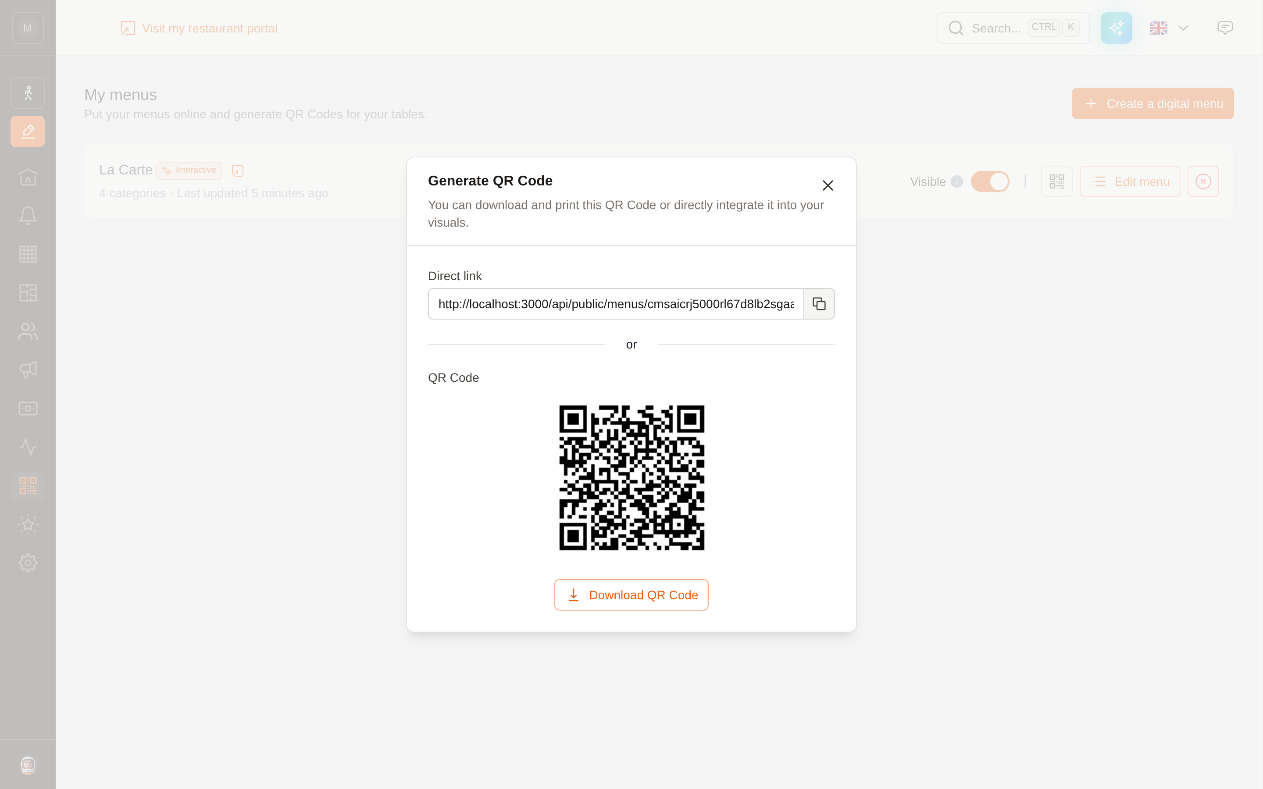
Task: Click the Direct link URL field
Action: tap(616, 304)
